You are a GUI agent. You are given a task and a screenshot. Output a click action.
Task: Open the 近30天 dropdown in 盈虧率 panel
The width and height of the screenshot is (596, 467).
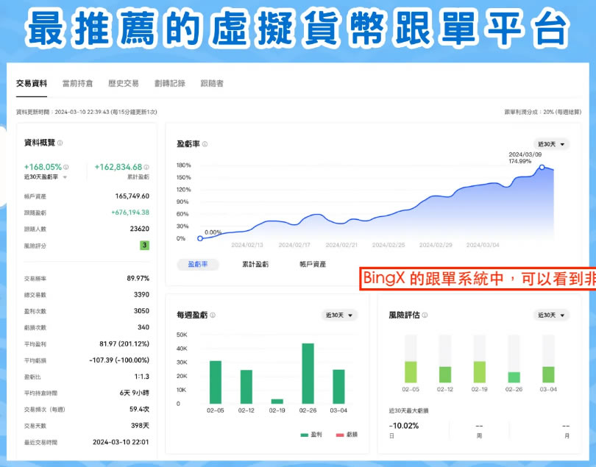(x=550, y=143)
